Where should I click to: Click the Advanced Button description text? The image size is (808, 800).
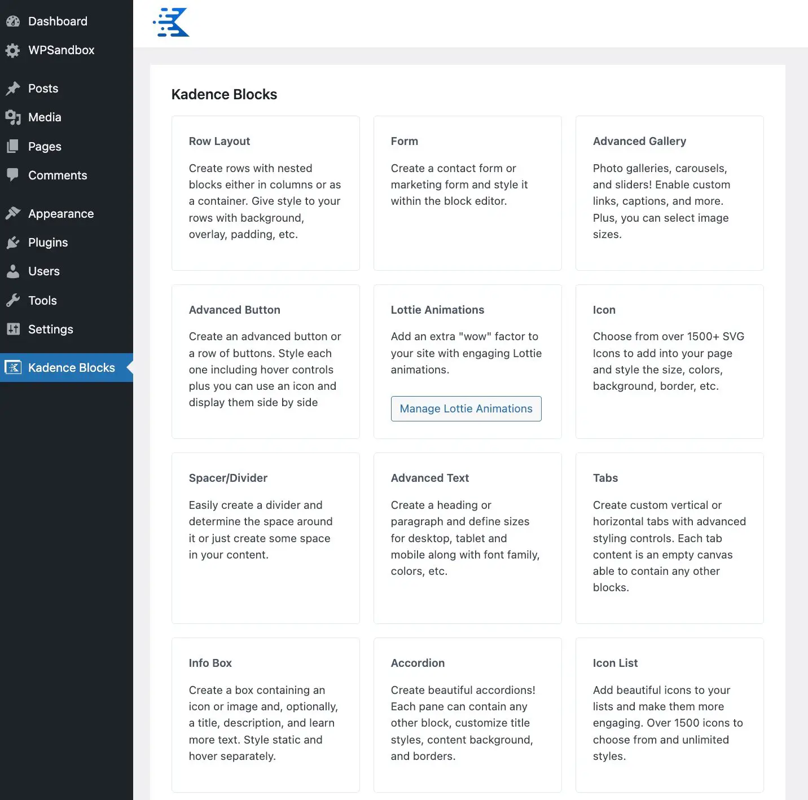tap(265, 370)
